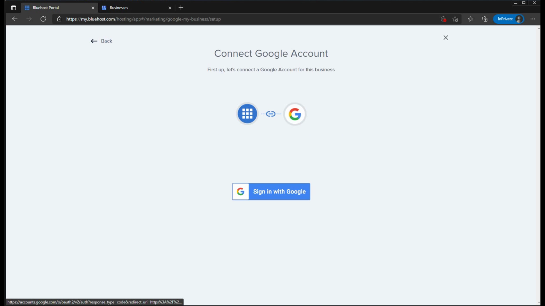Go back using the Back arrow link
The image size is (545, 306).
pyautogui.click(x=101, y=41)
